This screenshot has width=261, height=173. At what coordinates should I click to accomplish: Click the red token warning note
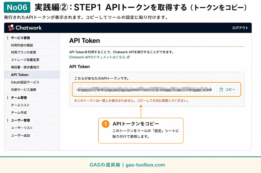click(131, 101)
